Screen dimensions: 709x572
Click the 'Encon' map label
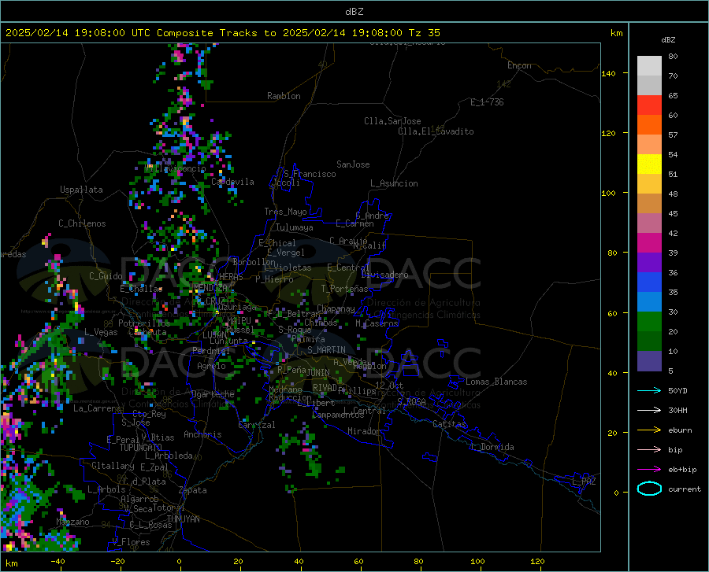[519, 65]
